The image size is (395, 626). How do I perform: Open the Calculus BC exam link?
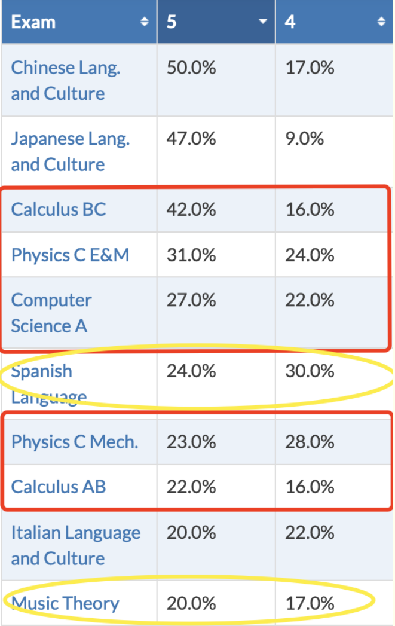(58, 209)
